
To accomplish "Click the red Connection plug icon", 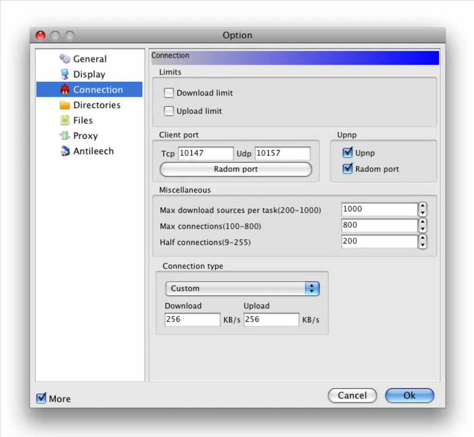I will coord(65,90).
